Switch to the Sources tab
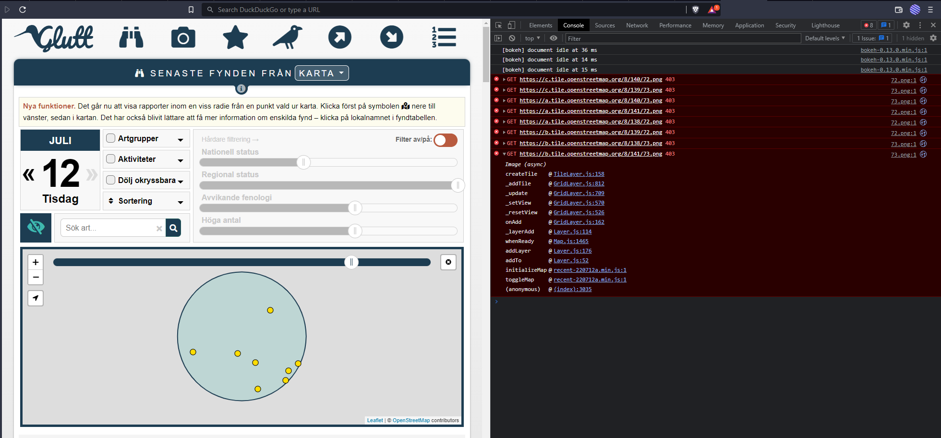 [605, 25]
